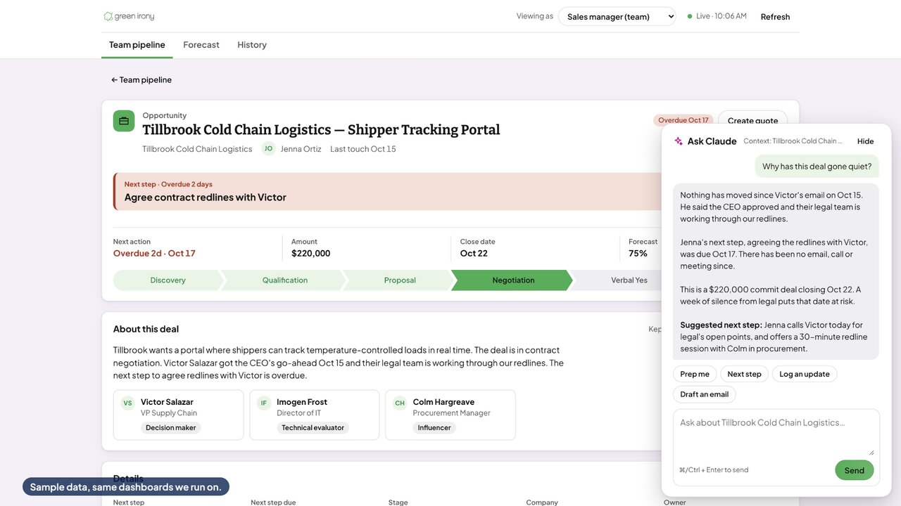
Task: Click Imogen Frost's IF avatar
Action: [x=264, y=403]
